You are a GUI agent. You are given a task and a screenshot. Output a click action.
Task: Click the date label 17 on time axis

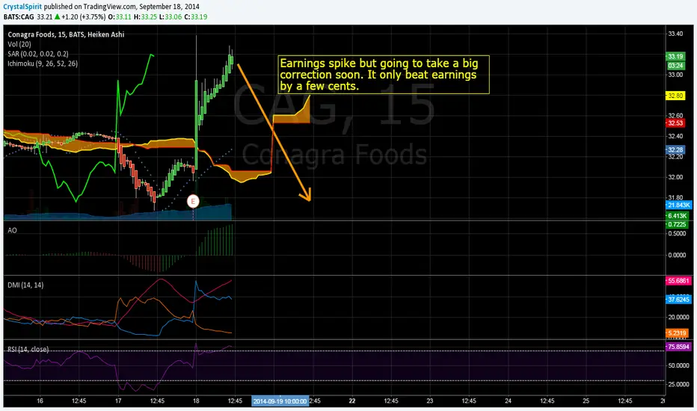pyautogui.click(x=118, y=401)
